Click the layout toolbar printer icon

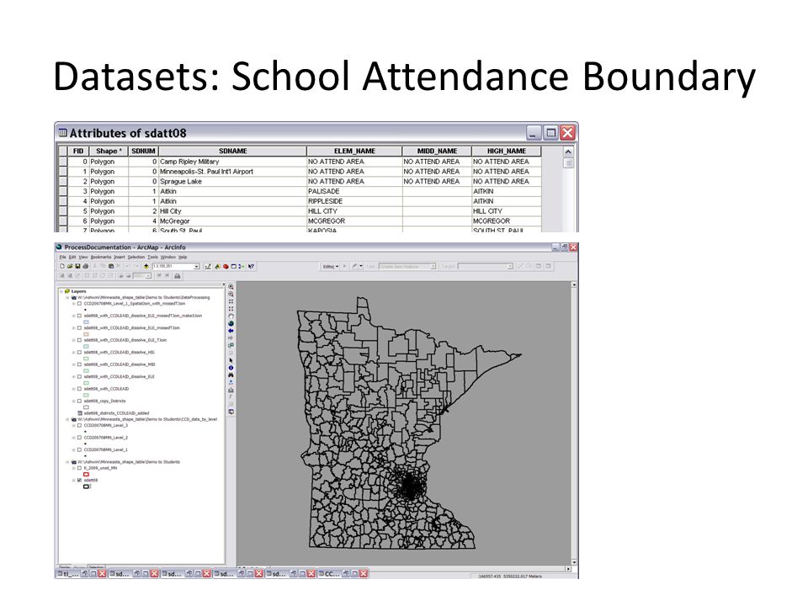[178, 276]
